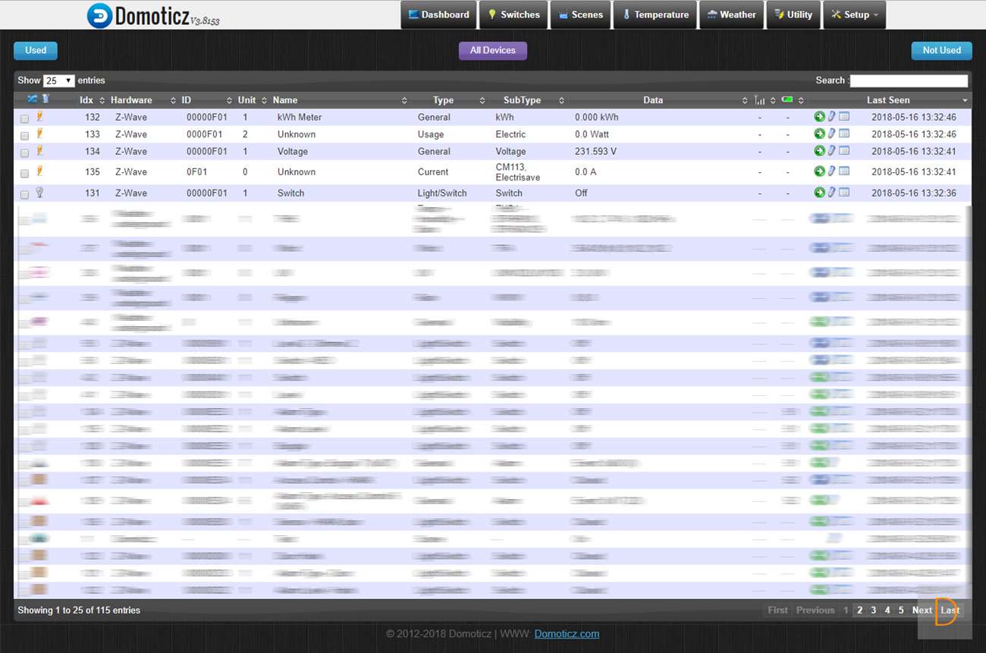This screenshot has height=653, width=986.
Task: Open log icon for Switch device row
Action: (x=844, y=193)
